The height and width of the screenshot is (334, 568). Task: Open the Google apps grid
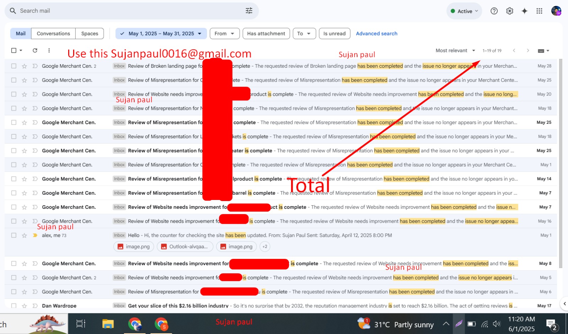click(x=539, y=11)
